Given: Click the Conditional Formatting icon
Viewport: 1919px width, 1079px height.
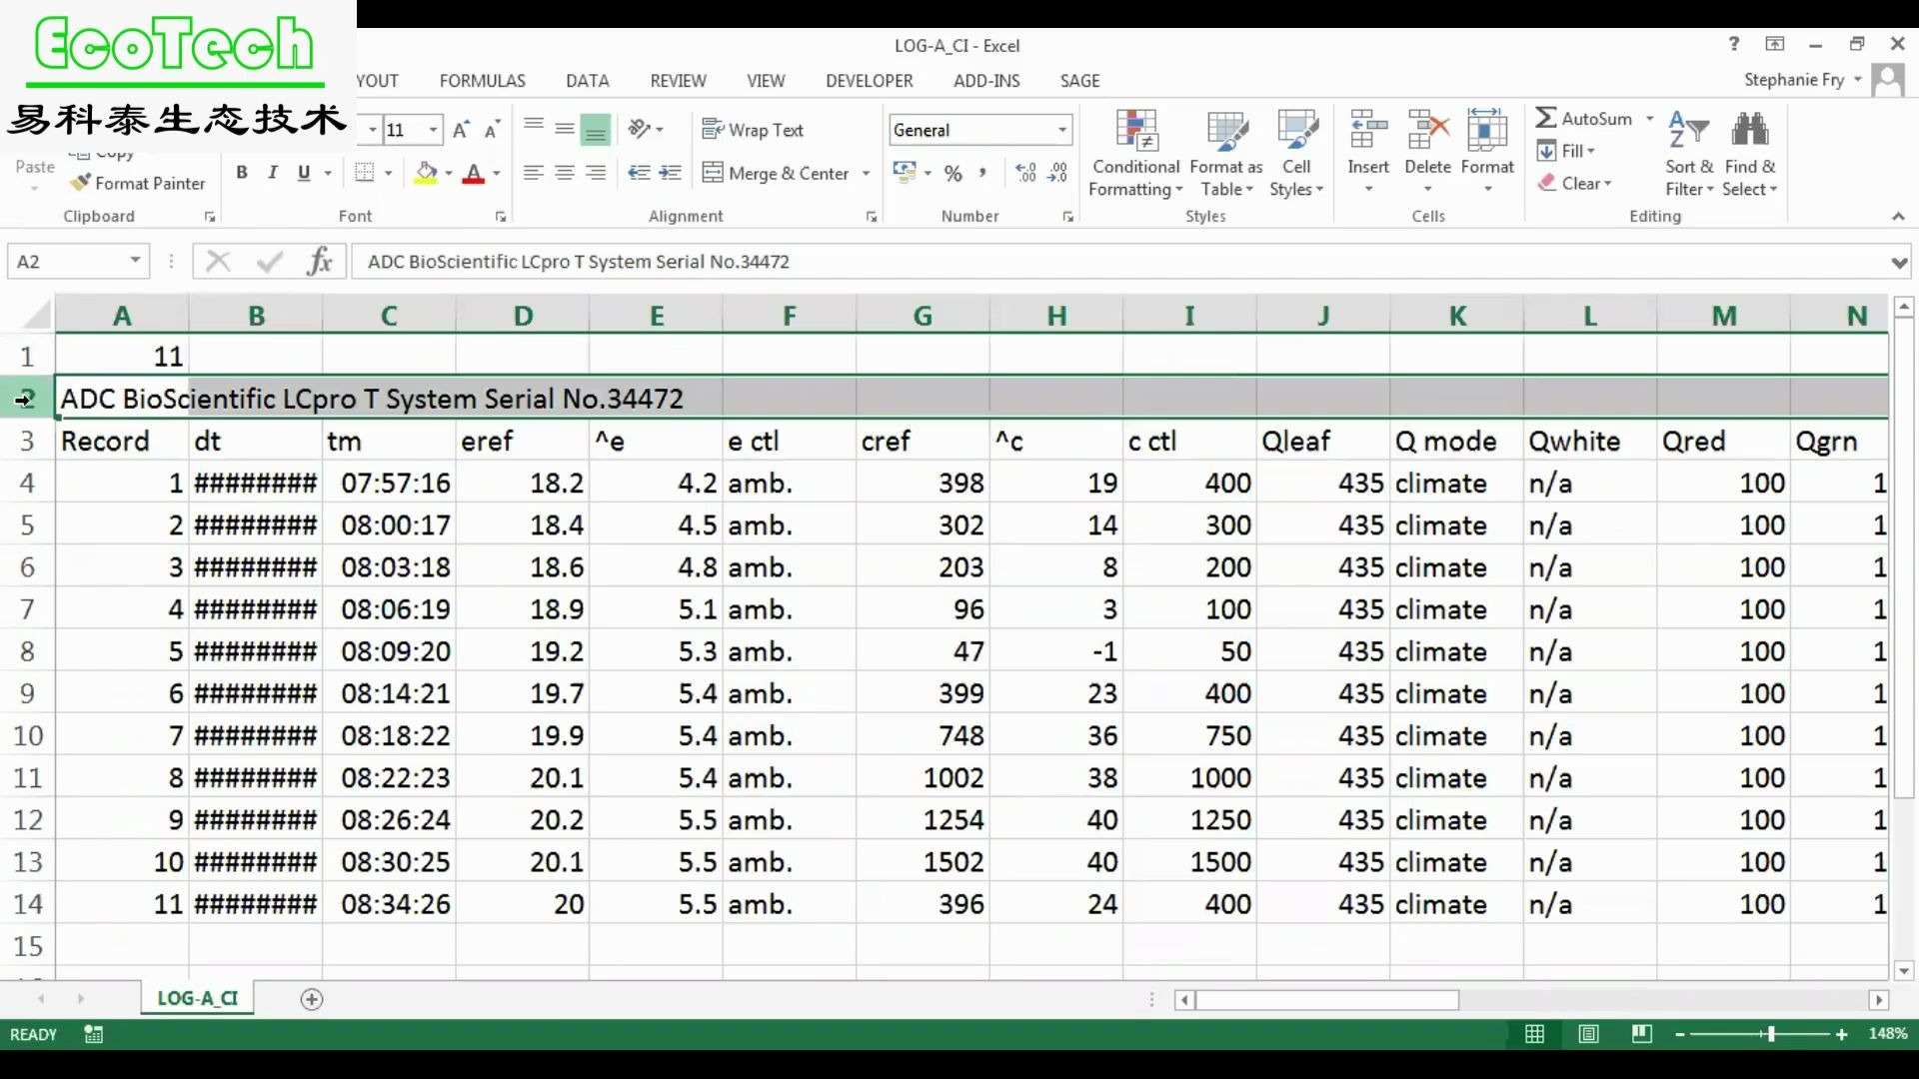Looking at the screenshot, I should point(1135,131).
